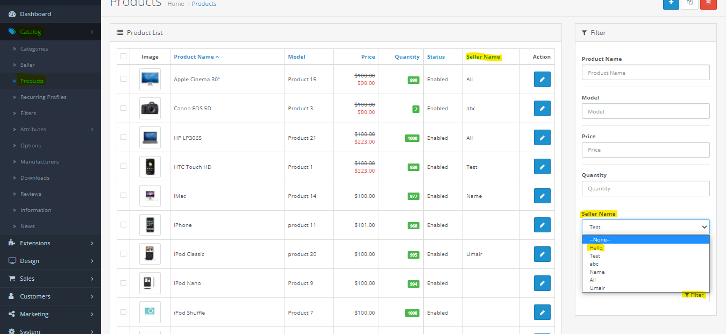Viewport: 726px width, 334px height.
Task: Check the HTC Touch HD row checkbox
Action: coord(124,166)
